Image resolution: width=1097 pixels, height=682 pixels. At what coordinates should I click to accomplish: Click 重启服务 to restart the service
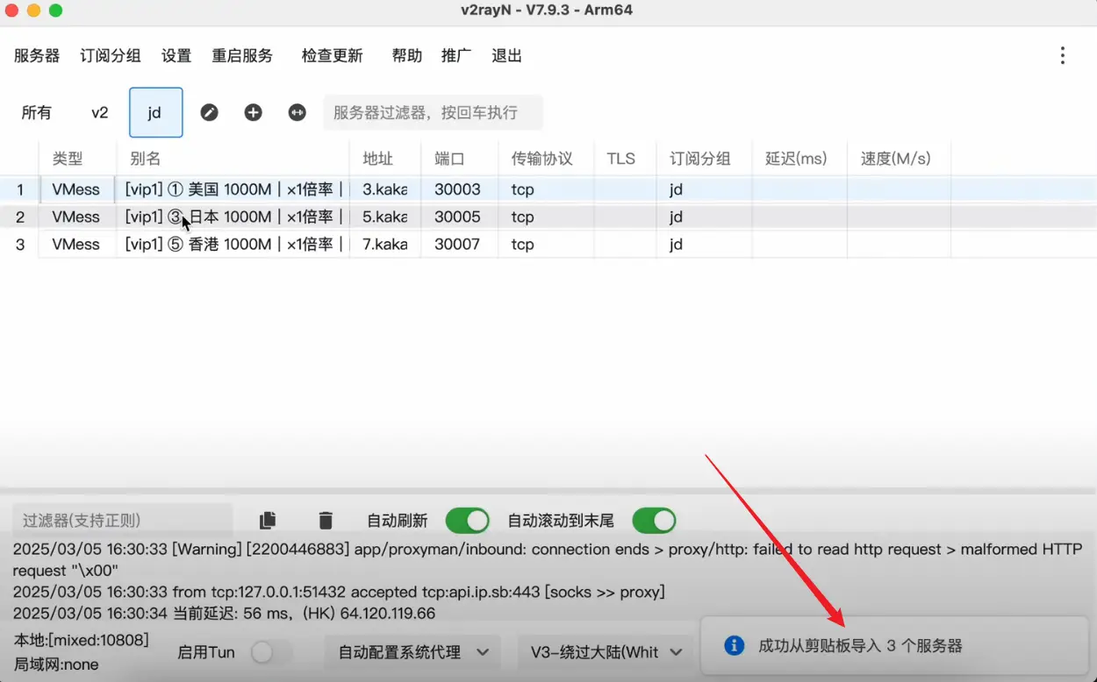(242, 56)
